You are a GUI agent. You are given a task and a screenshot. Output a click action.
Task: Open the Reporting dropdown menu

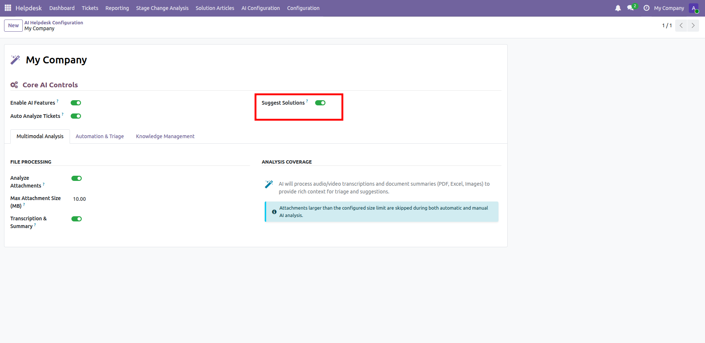tap(117, 8)
